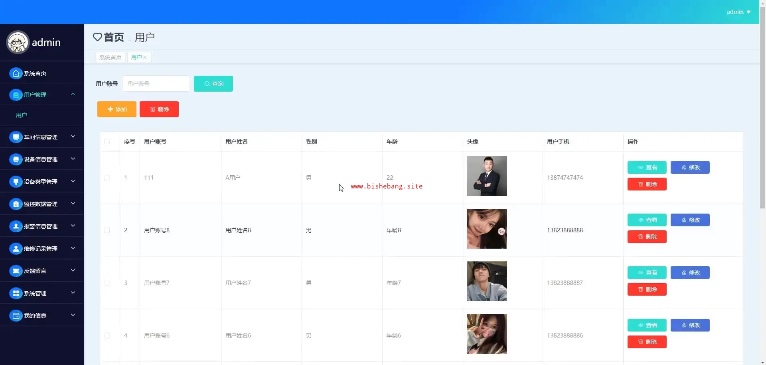
Task: Open the avatar photo of 用户姓名8
Action: (x=487, y=229)
